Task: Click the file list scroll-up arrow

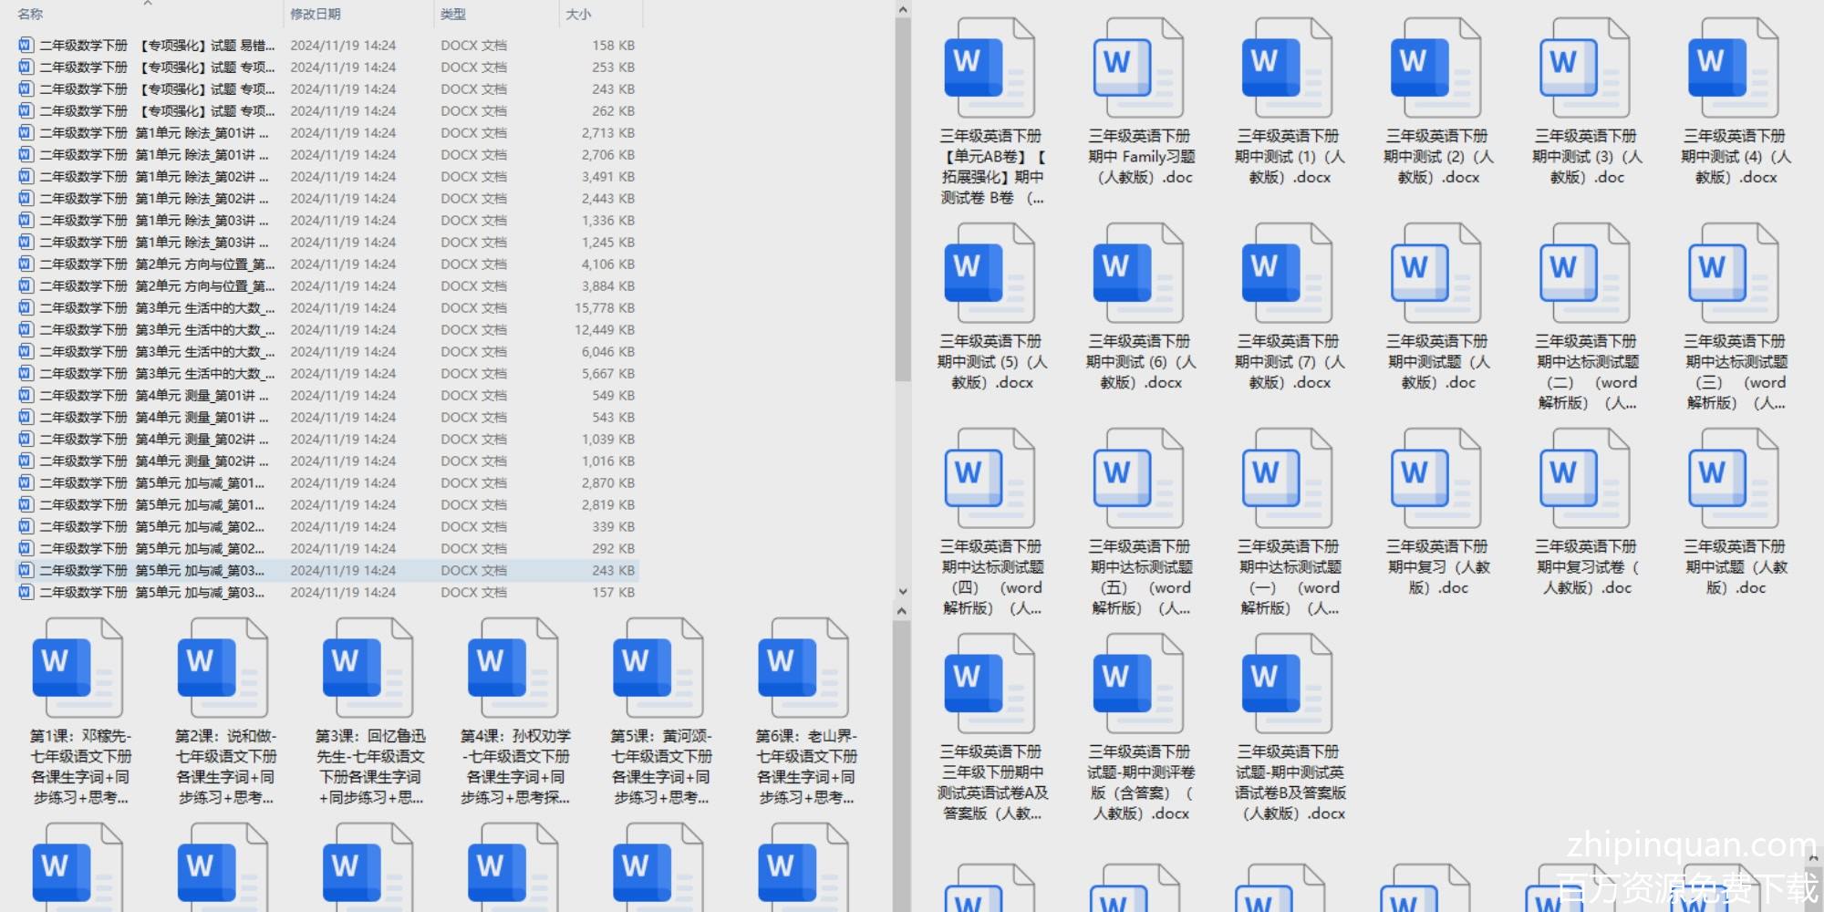Action: point(902,10)
